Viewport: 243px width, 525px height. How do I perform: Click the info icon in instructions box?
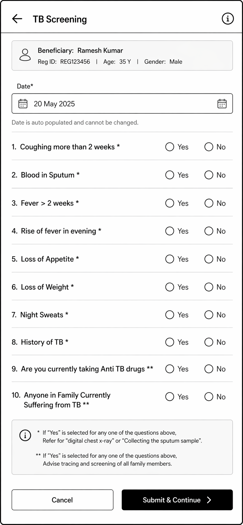tap(25, 436)
